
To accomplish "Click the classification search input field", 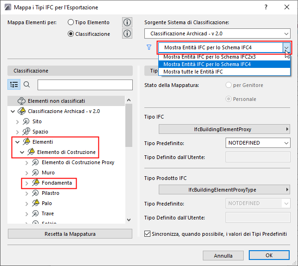I will click(85, 85).
